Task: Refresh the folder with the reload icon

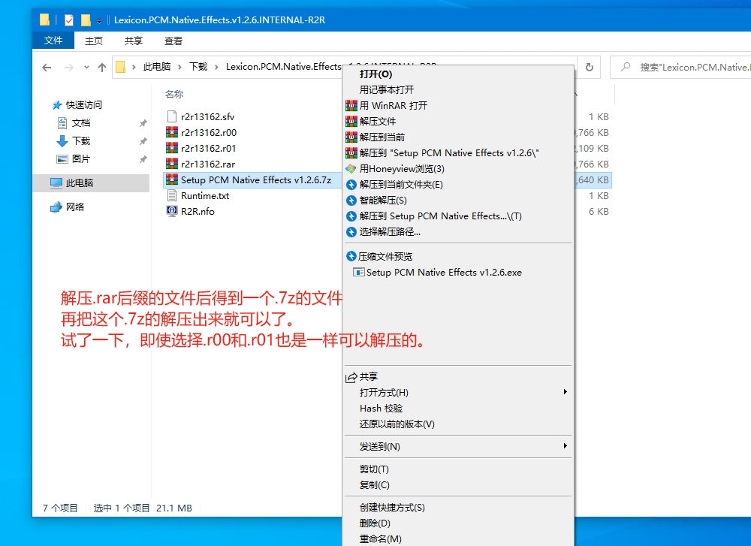Action: pyautogui.click(x=590, y=67)
